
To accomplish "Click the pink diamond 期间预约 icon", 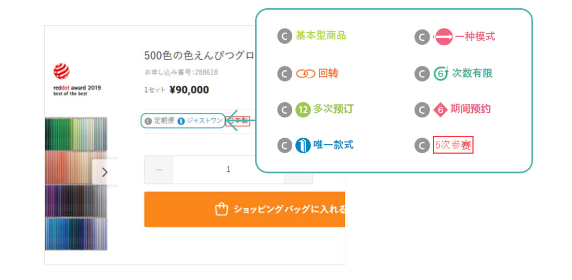I will [440, 110].
